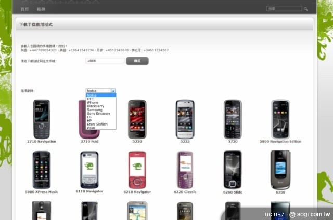This screenshot has width=333, height=220.
Task: Choose Palm in the brand list
Action: coord(101,128)
